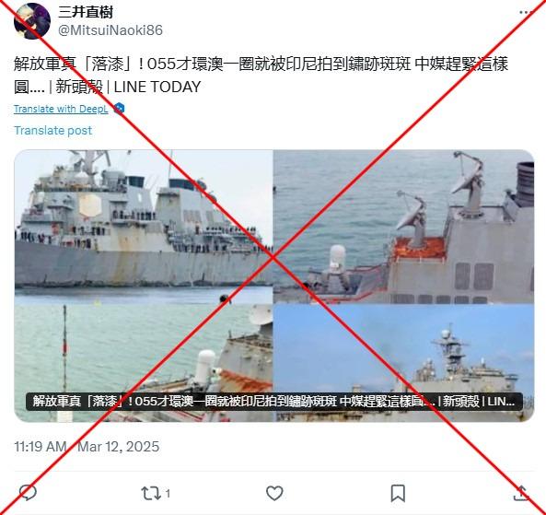Viewport: 546px width, 515px height.
Task: Click the link card headline overlay caption
Action: tap(274, 402)
